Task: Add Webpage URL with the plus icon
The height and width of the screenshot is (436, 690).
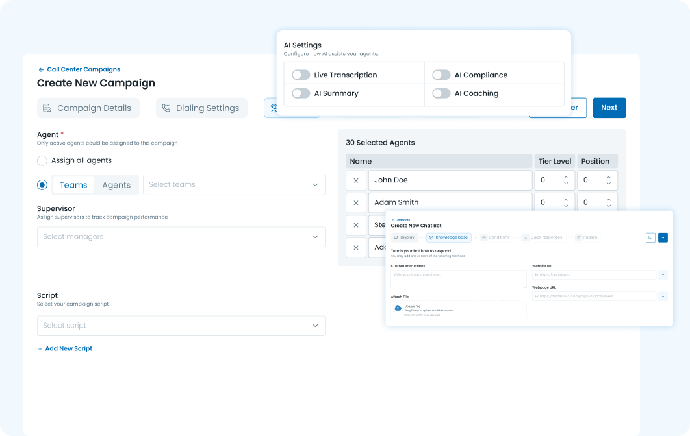Action: click(663, 296)
